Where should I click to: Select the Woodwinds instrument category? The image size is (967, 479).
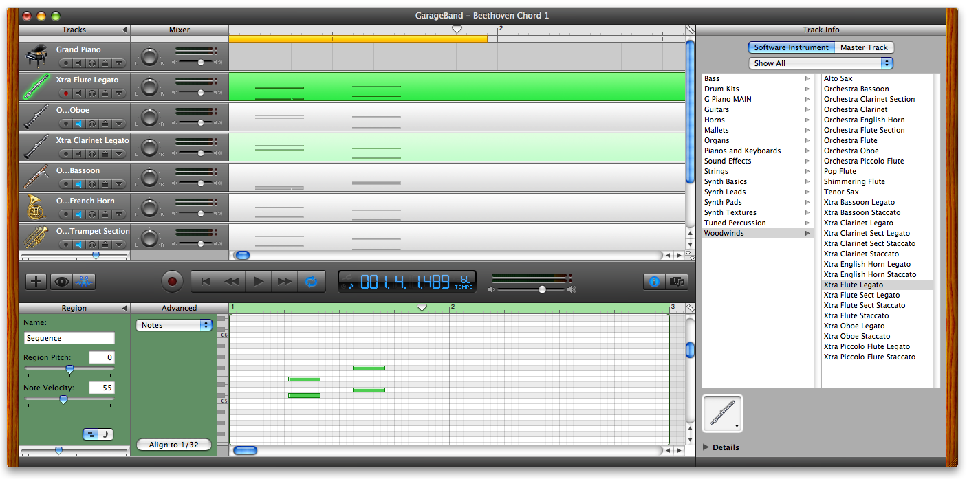tap(757, 233)
